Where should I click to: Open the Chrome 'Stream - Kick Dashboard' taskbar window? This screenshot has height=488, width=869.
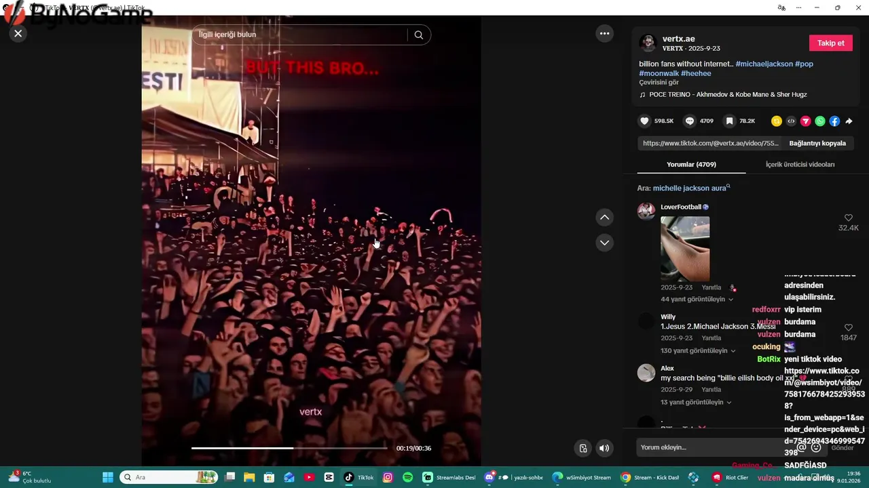click(x=649, y=477)
